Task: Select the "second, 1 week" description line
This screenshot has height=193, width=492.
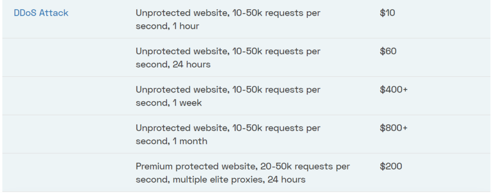Action: pyautogui.click(x=168, y=103)
